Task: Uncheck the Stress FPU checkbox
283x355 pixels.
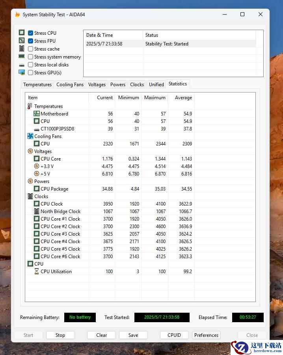Action: (x=30, y=41)
